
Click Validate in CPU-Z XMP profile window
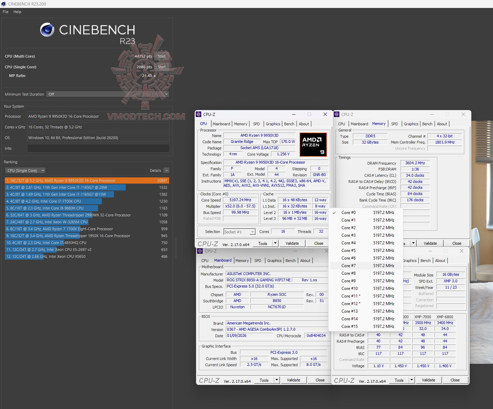428,380
